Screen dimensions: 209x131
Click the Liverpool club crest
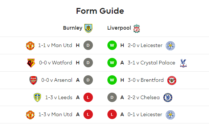(137, 28)
